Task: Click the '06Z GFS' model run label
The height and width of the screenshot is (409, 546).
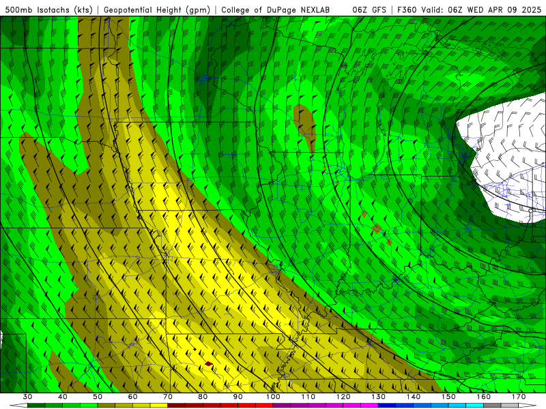Action: point(369,10)
